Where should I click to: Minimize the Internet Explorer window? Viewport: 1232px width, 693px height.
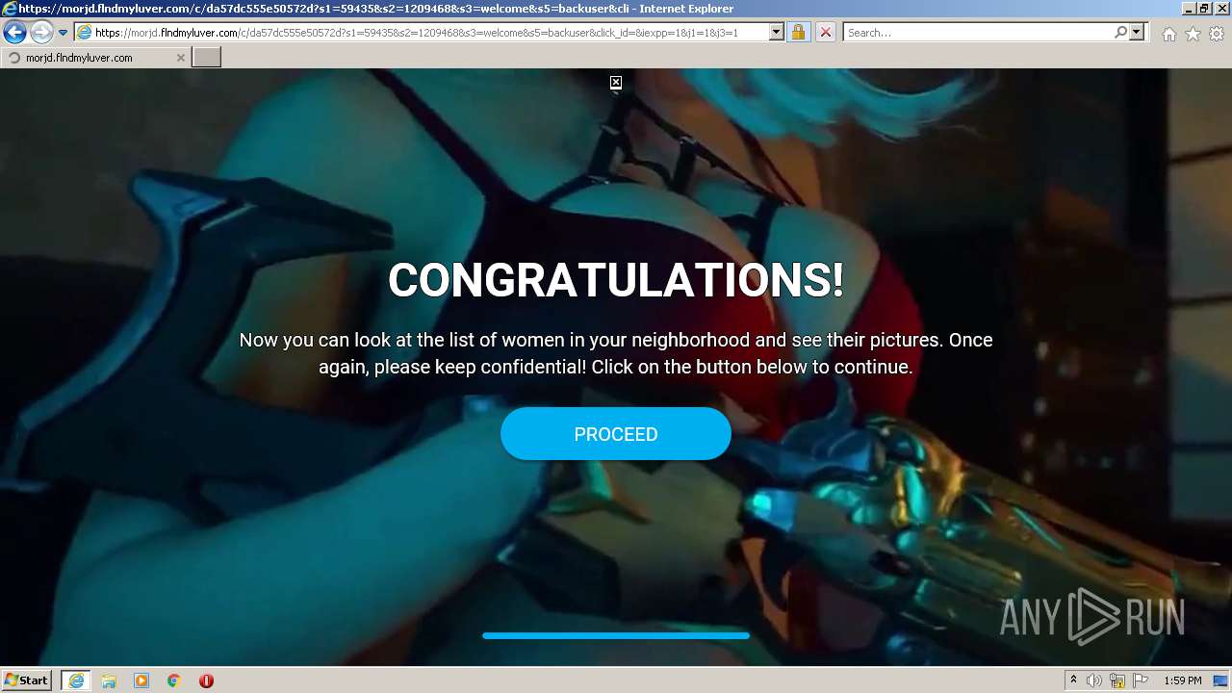click(1188, 9)
